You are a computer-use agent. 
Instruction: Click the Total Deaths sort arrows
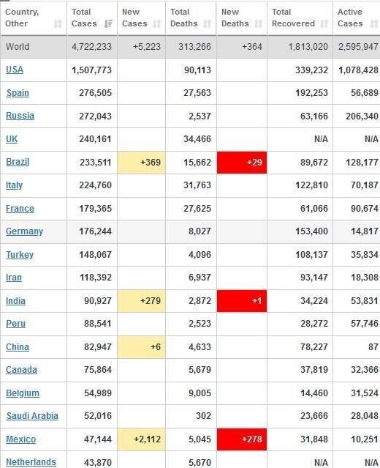click(207, 23)
